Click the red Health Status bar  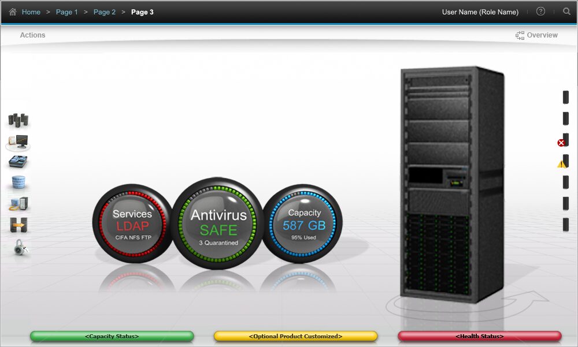click(479, 336)
